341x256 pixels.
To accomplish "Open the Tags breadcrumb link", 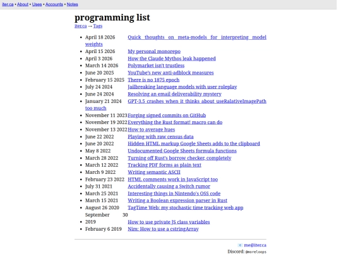I will pos(98,26).
